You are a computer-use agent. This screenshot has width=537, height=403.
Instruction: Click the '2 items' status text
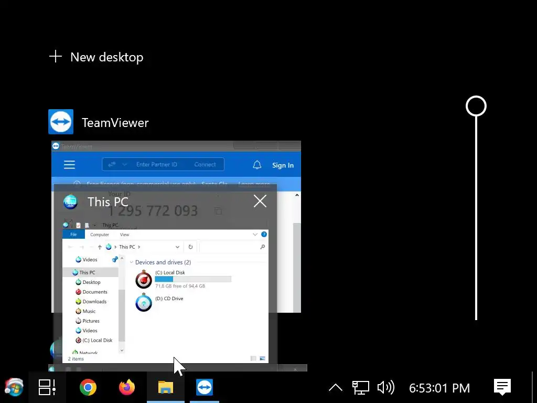click(x=76, y=359)
